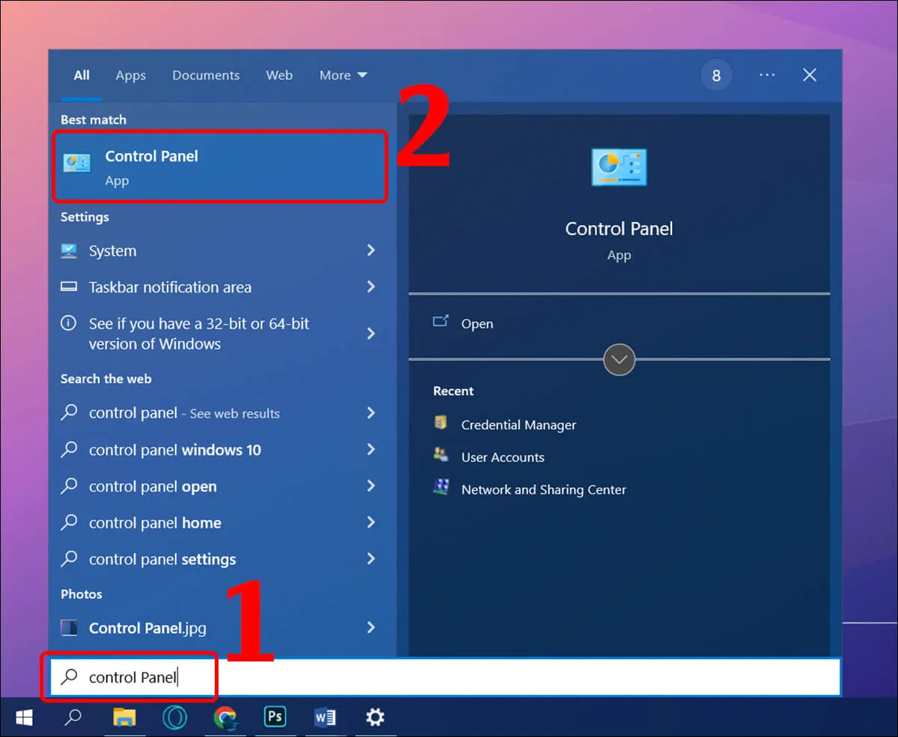898x737 pixels.
Task: Switch to the Apps tab
Action: [x=130, y=76]
